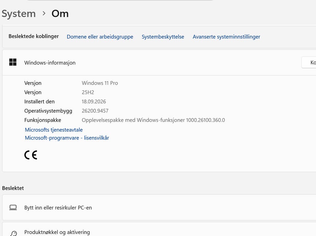This screenshot has height=236, width=316.
Task: Click the breadcrumb chevron after System
Action: (44, 13)
